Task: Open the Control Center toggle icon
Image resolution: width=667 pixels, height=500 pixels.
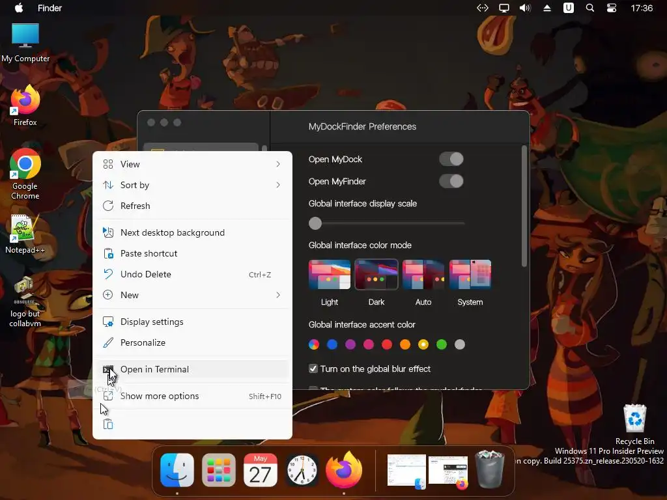Action: coord(611,8)
